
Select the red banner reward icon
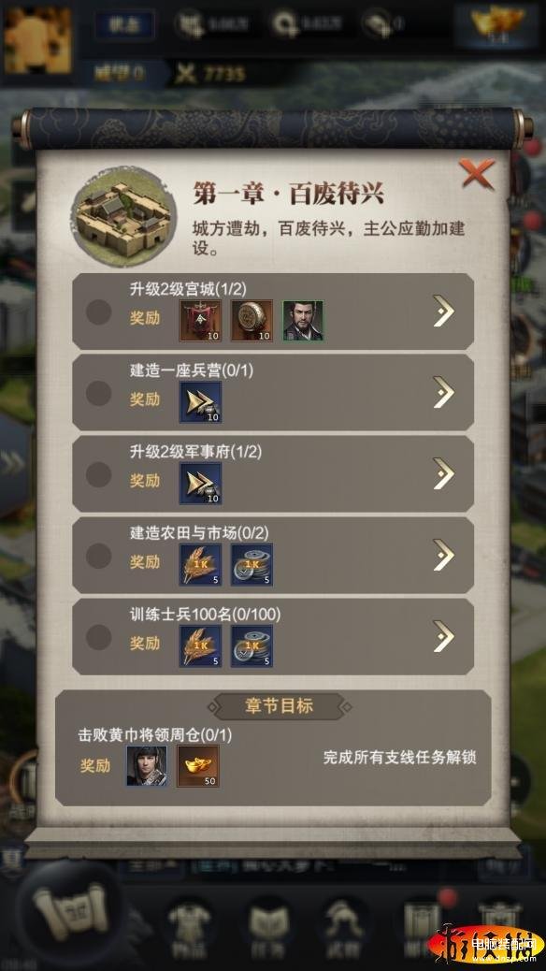(201, 320)
